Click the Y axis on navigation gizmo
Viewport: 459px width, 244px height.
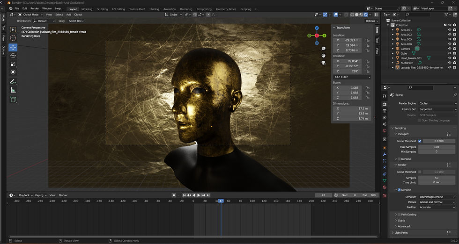click(x=324, y=36)
